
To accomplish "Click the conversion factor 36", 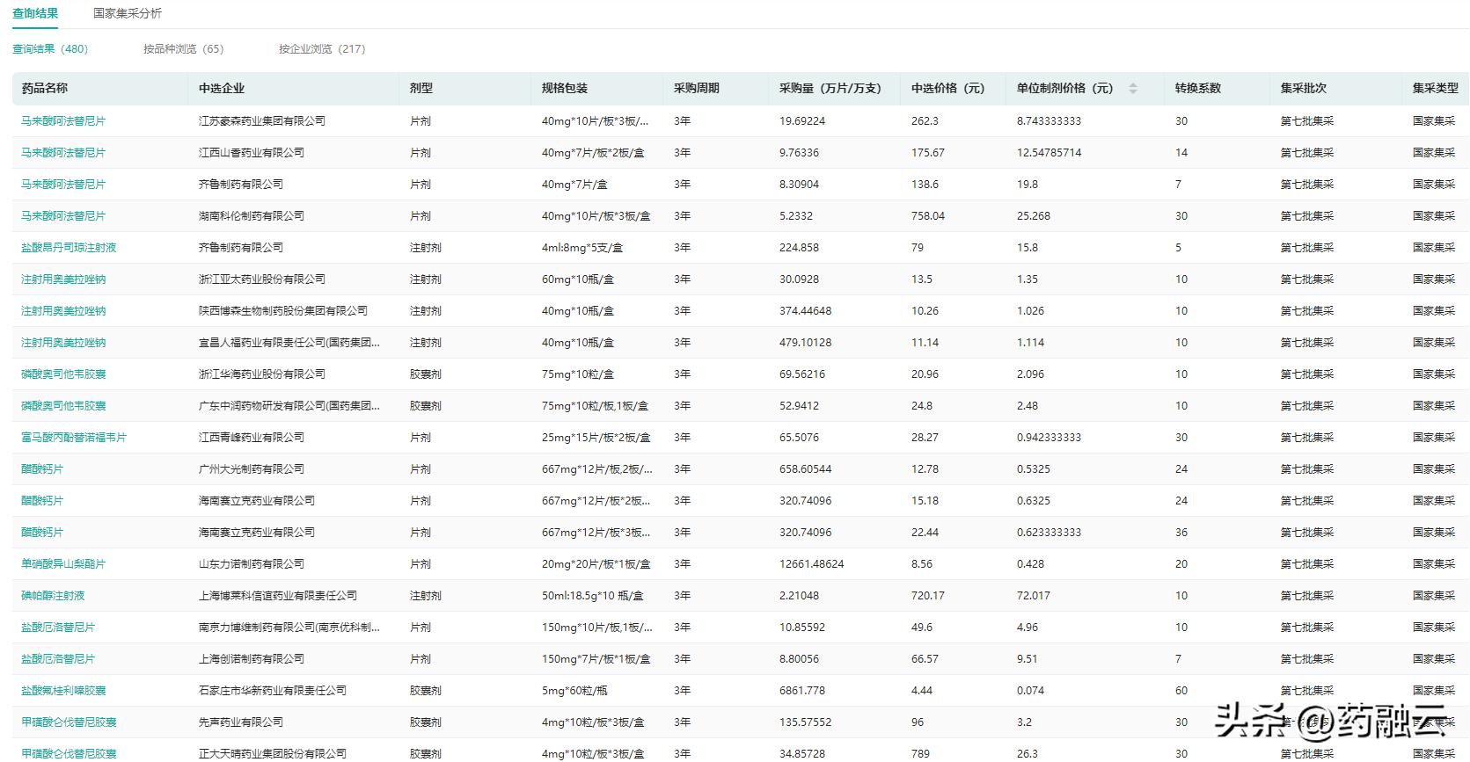I will point(1181,533).
